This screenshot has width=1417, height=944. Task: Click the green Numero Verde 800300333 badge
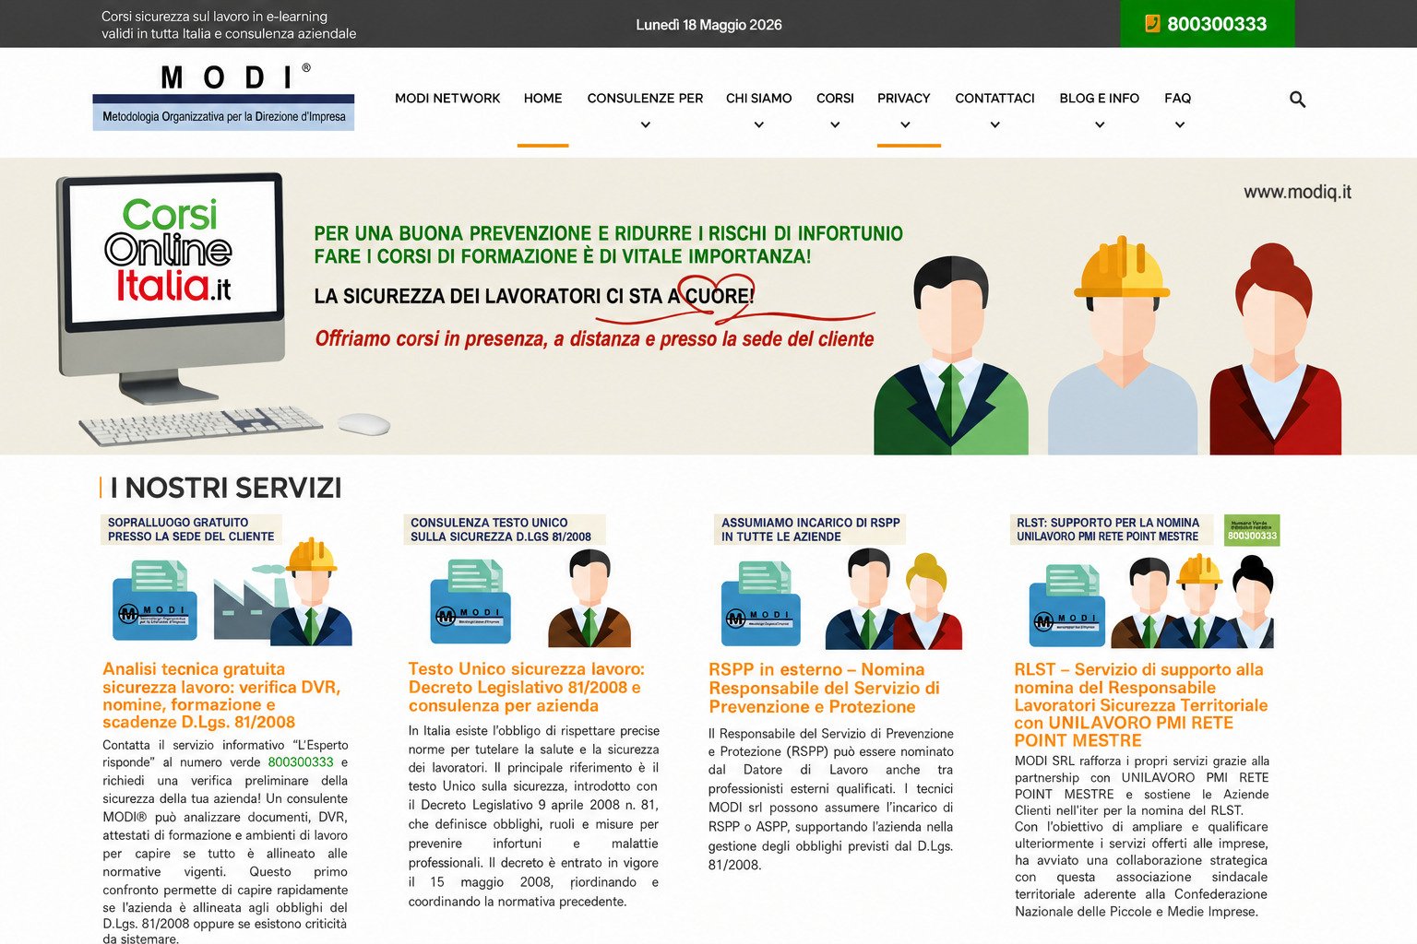pos(1252,530)
